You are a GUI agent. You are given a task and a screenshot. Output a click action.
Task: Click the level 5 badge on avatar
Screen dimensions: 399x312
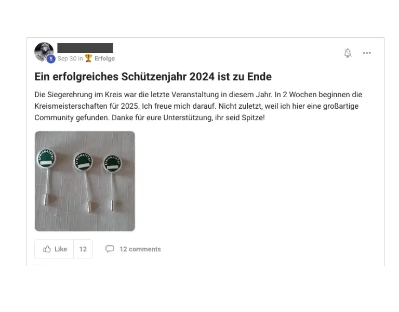point(51,59)
